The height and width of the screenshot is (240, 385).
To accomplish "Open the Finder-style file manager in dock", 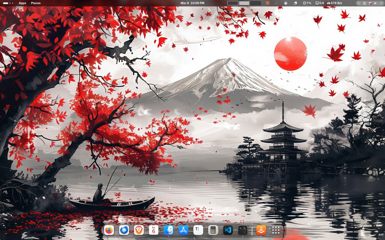I will (x=168, y=230).
